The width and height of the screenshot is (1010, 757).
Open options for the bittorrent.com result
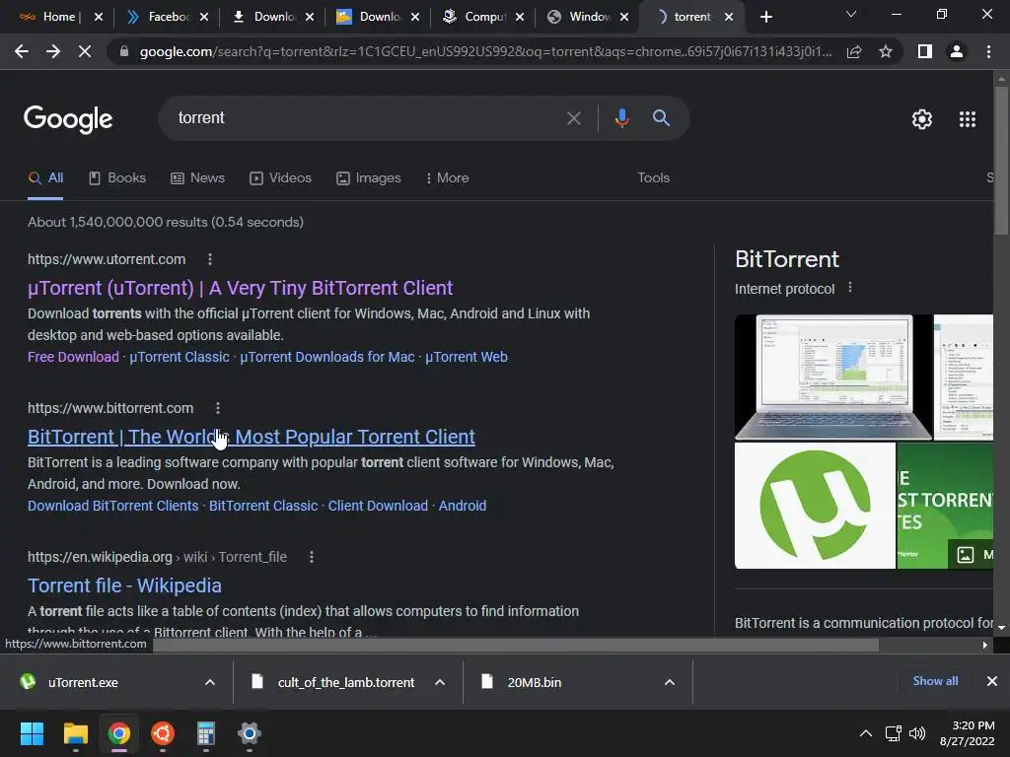pos(218,408)
